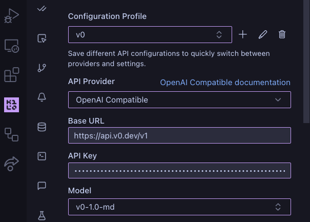Viewport: 310px width, 222px height.
Task: Open the connected boxes icon in activity bar
Action: pyautogui.click(x=11, y=134)
